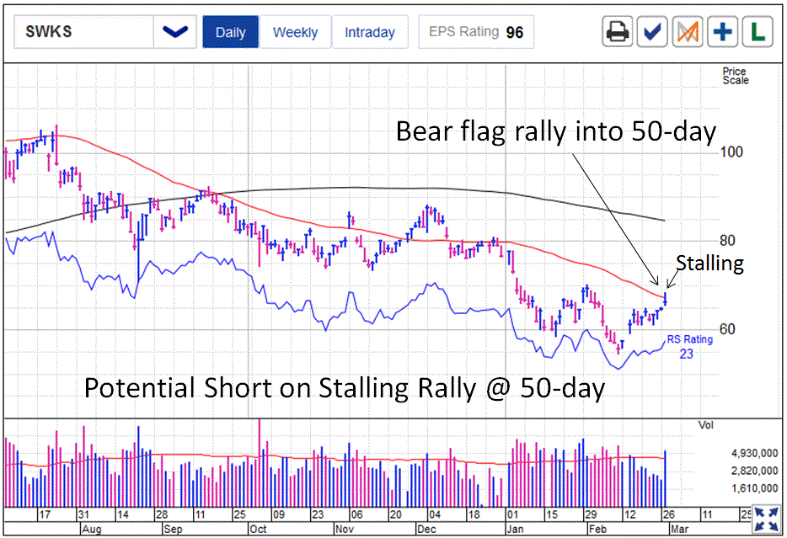Open the orange M chart tool
This screenshot has height=538, width=787.
click(x=687, y=32)
